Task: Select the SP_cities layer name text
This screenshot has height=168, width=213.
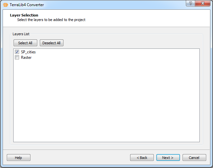Action: 28,52
